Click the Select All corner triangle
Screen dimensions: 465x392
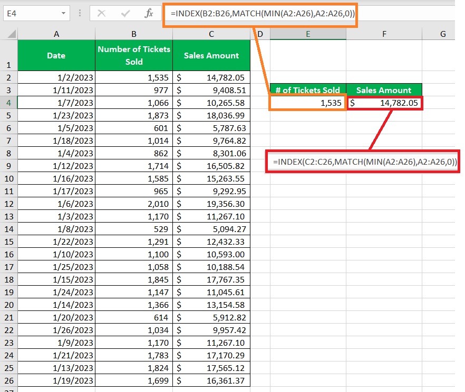pos(12,34)
